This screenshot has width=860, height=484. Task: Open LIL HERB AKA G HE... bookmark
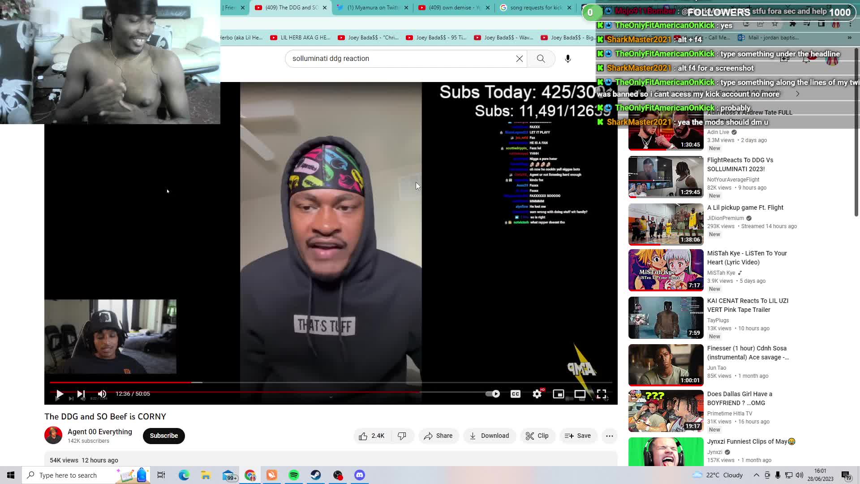coord(301,38)
